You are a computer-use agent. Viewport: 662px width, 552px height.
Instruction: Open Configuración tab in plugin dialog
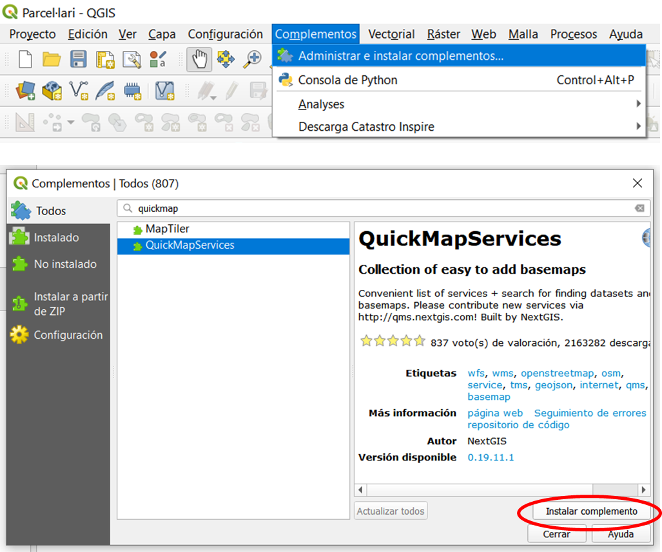click(x=58, y=335)
